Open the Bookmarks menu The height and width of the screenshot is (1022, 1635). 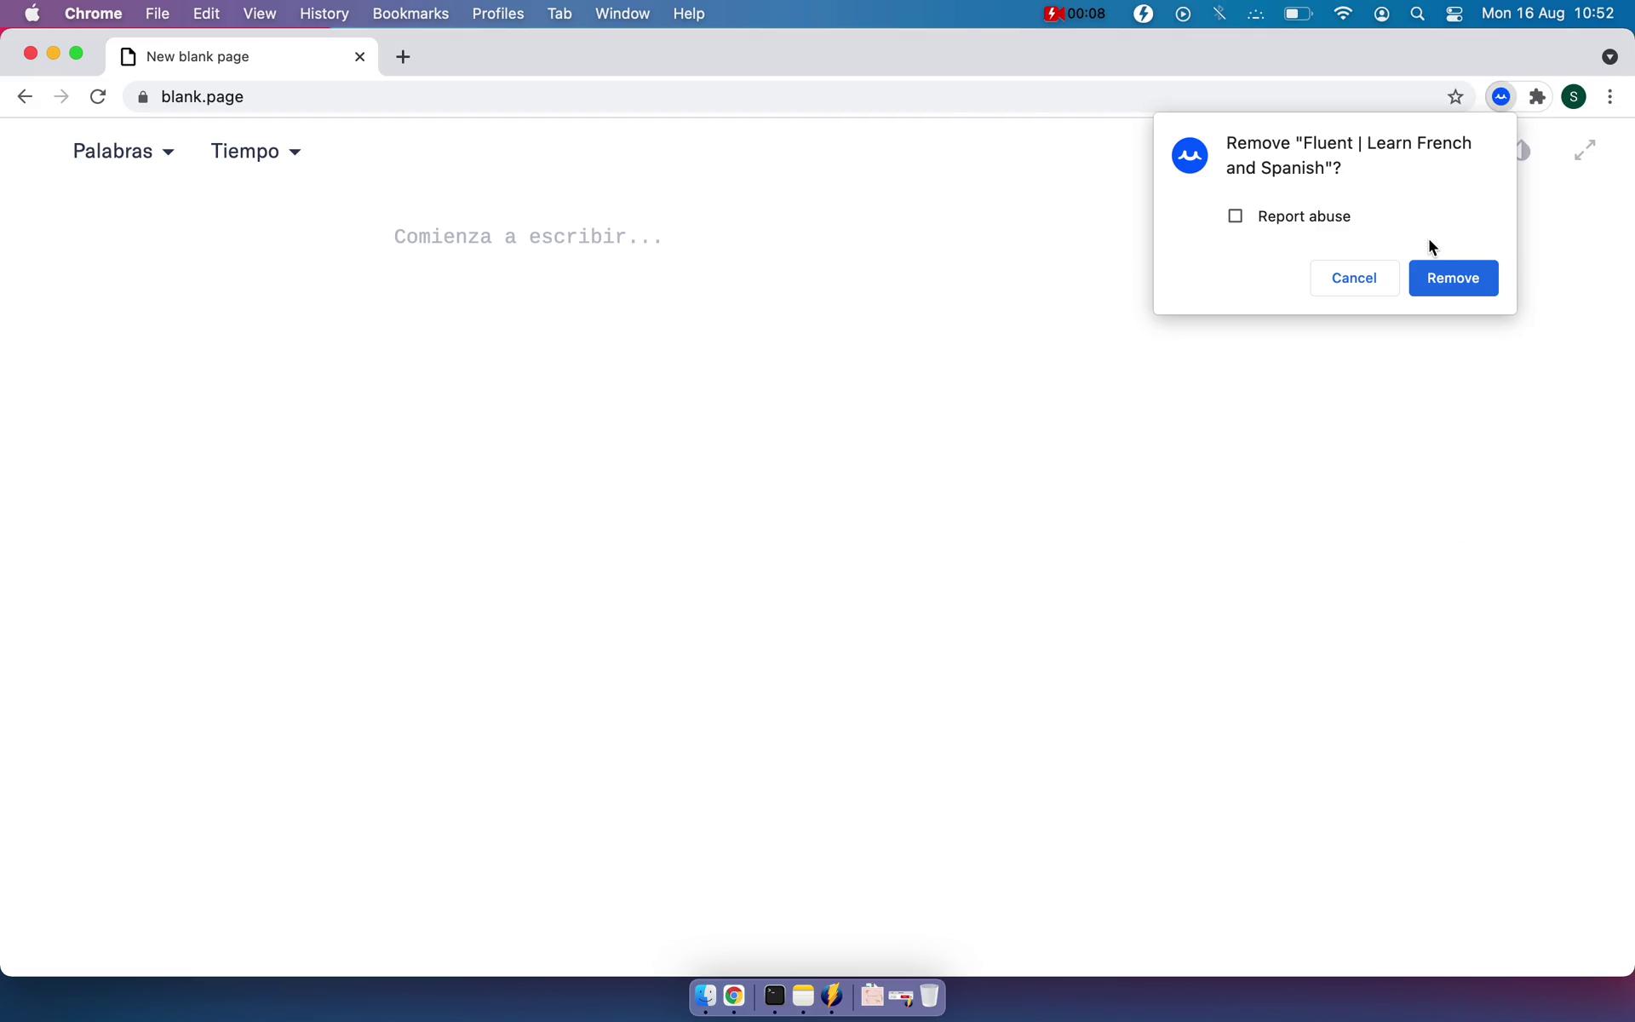click(x=410, y=14)
